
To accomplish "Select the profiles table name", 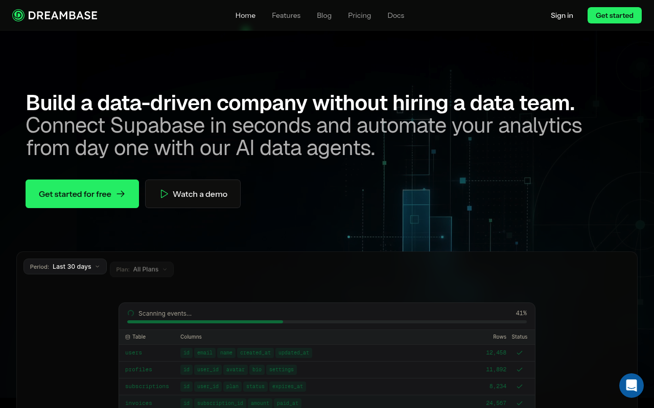I will 138,369.
